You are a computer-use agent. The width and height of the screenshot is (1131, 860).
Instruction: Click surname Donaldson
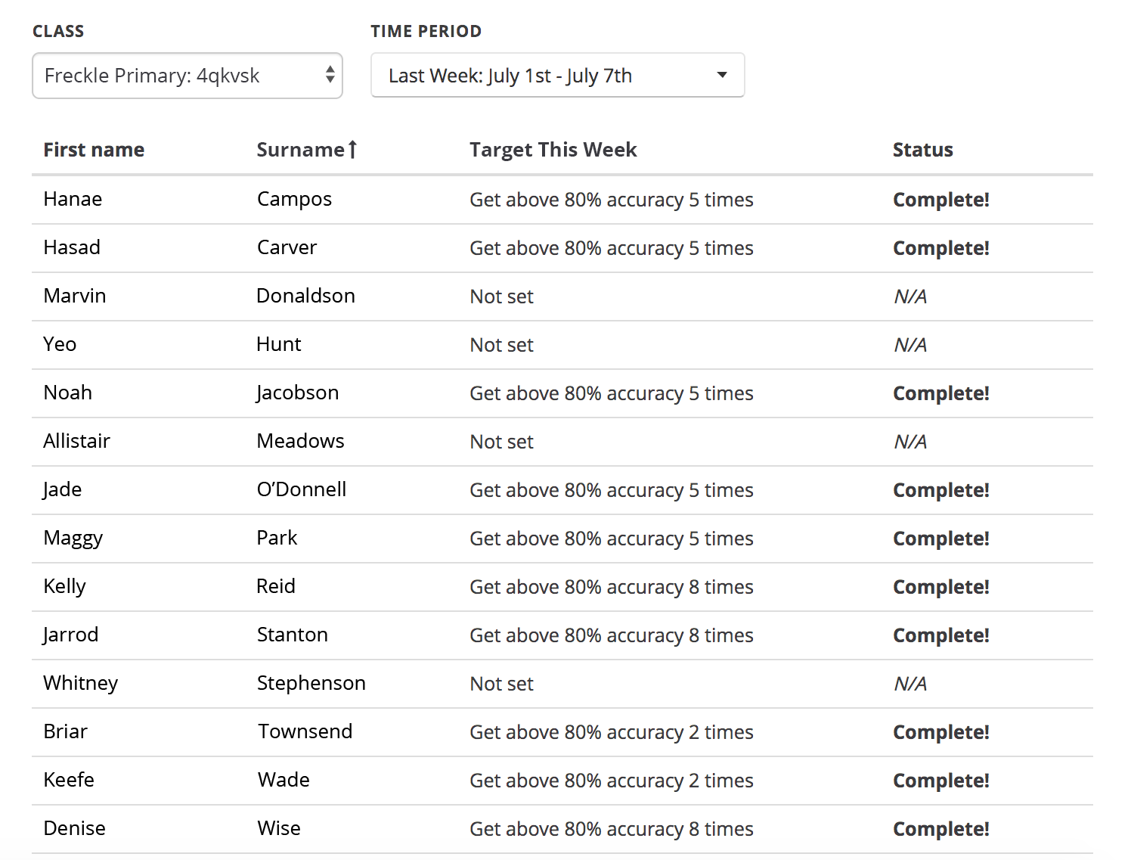305,296
